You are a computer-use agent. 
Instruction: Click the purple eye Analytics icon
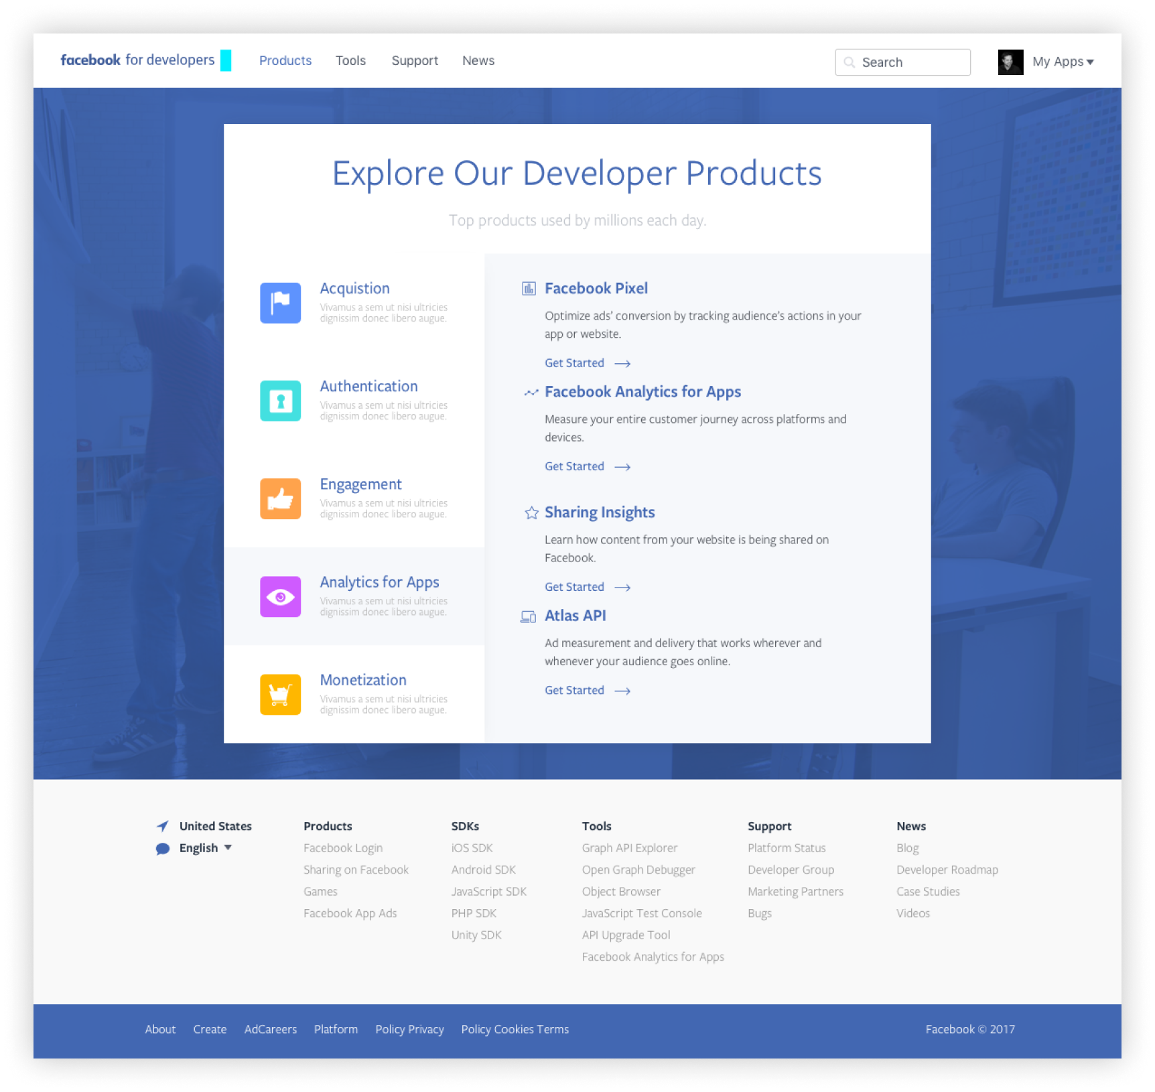pyautogui.click(x=280, y=596)
